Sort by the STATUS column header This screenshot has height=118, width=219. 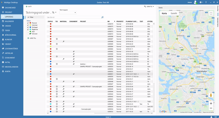pos(50,22)
